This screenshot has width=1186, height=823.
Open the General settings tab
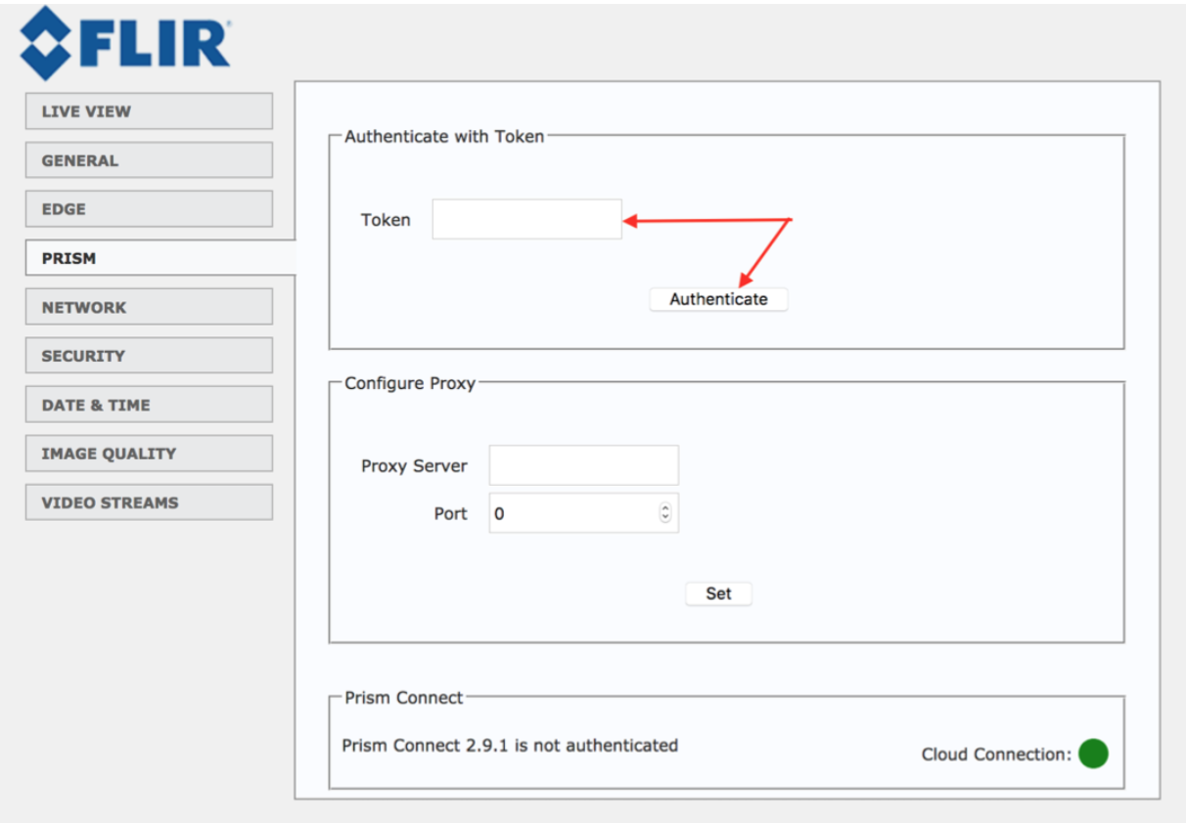[149, 160]
